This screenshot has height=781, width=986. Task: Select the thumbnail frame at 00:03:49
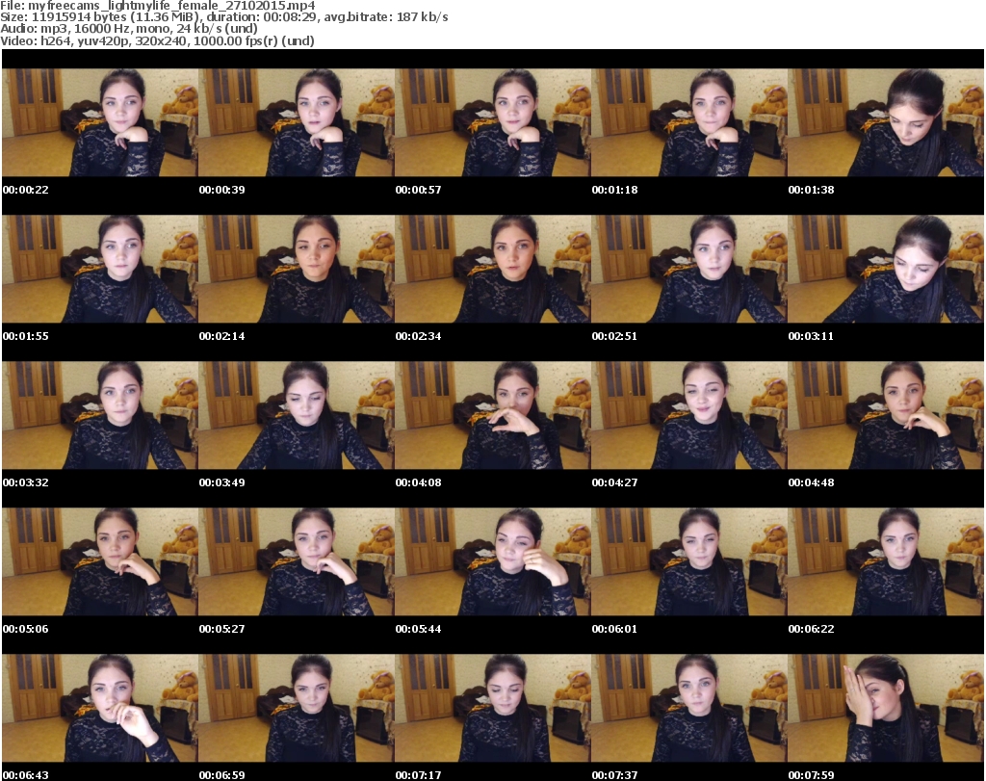point(297,416)
